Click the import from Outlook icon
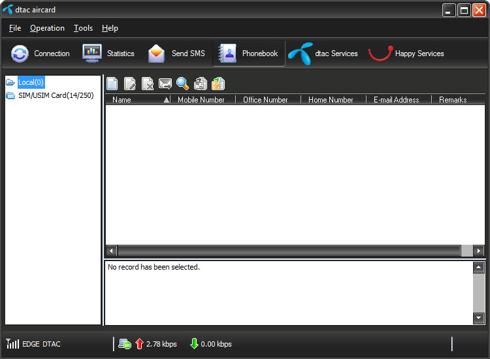This screenshot has width=490, height=359. (x=218, y=84)
